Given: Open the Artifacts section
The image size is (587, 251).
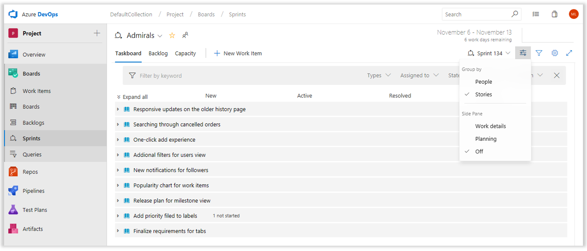Looking at the screenshot, I should point(32,229).
